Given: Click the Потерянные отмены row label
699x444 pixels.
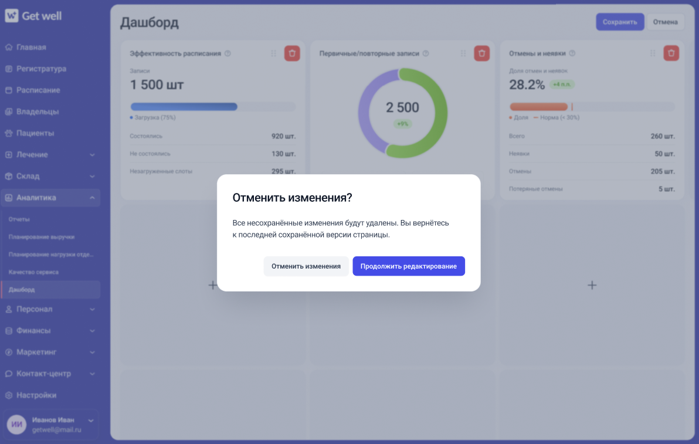Looking at the screenshot, I should click(x=536, y=189).
